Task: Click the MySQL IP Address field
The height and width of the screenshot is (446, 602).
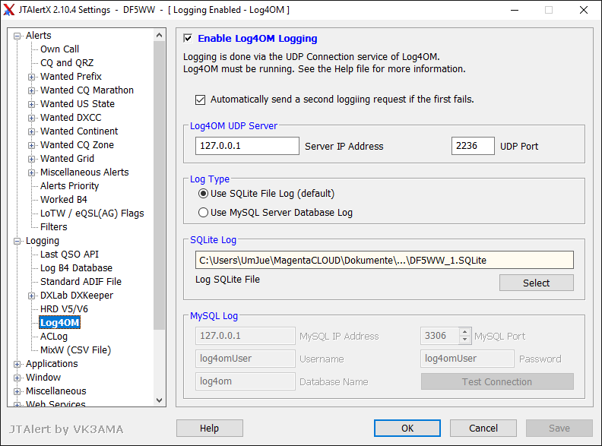Action: coord(246,336)
